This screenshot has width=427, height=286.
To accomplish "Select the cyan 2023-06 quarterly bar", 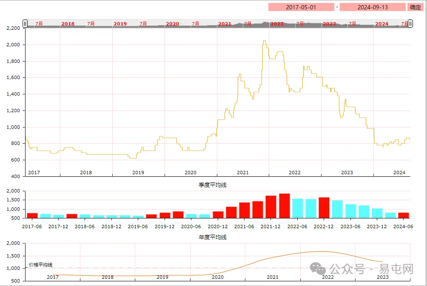I will click(351, 211).
